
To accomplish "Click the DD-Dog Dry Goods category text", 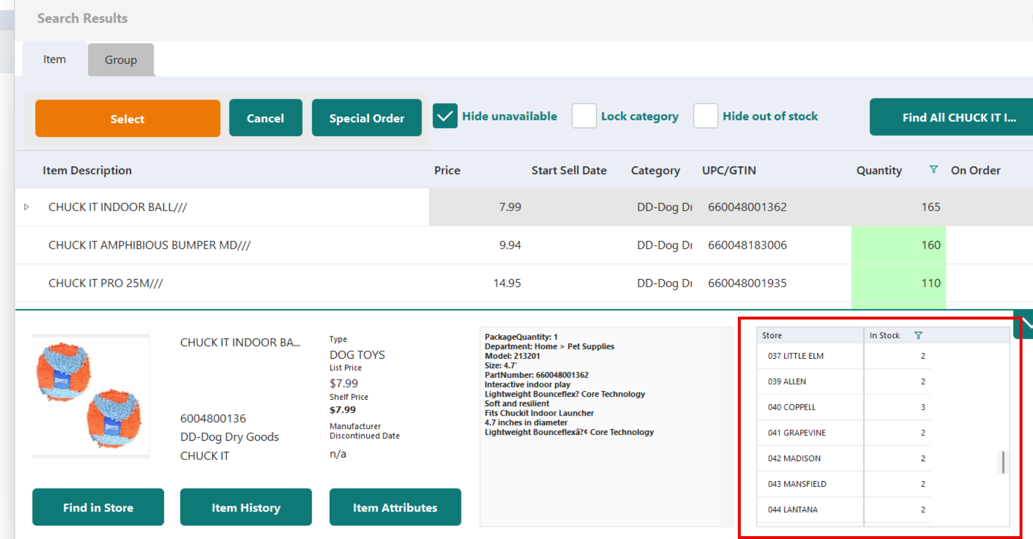I will [x=230, y=437].
